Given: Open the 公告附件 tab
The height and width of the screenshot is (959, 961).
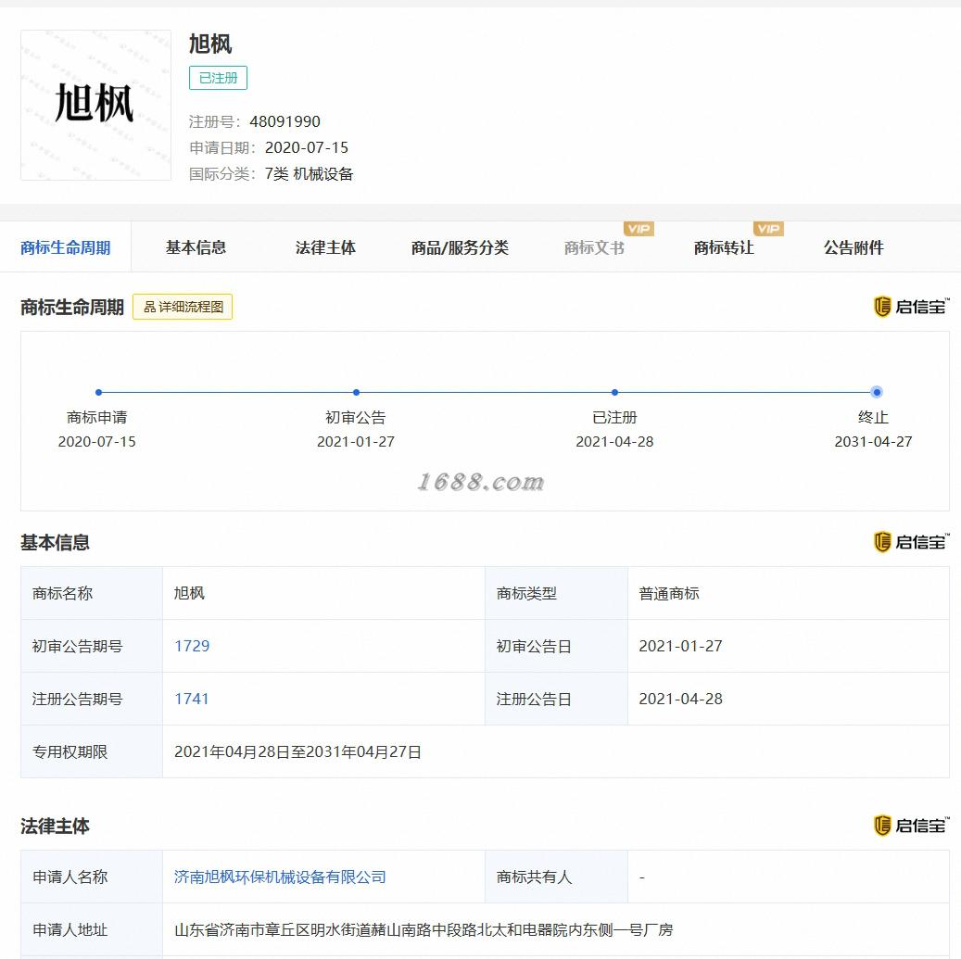Looking at the screenshot, I should [x=854, y=247].
